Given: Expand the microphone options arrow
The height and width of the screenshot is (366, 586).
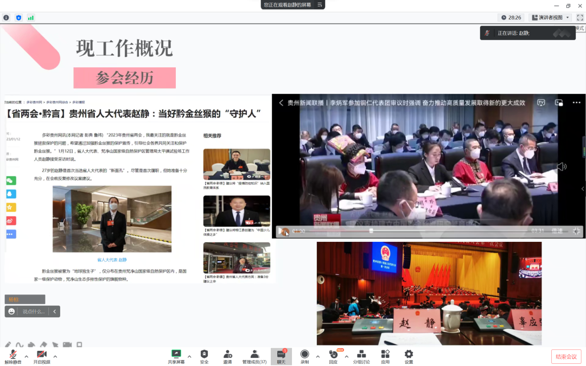Looking at the screenshot, I should (27, 356).
